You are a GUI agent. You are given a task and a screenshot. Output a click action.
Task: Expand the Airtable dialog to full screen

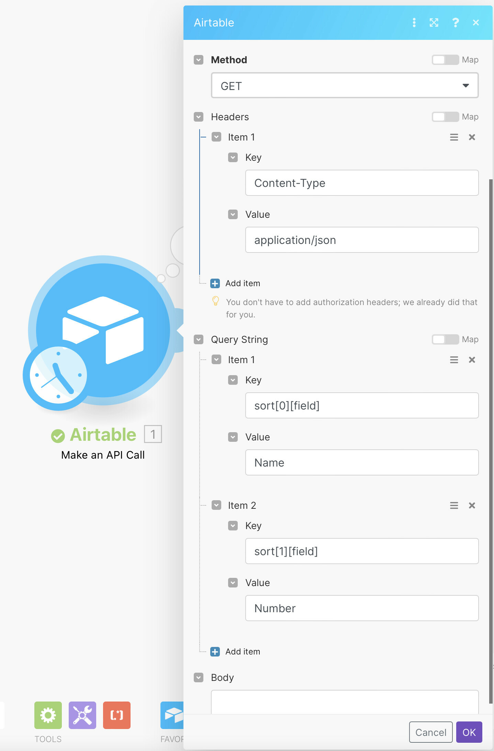(434, 23)
